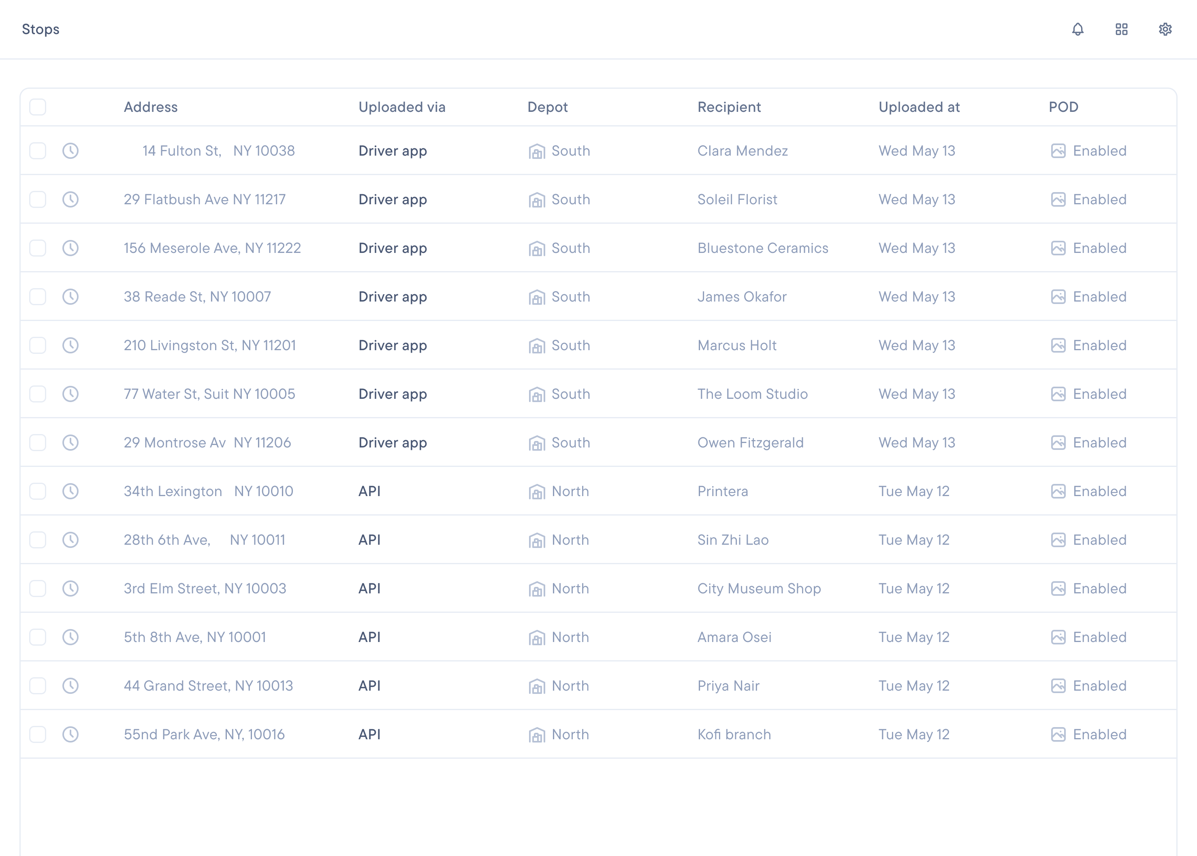Click 'Wed May 13' in Soleil Florist row
Viewport: 1197px width, 856px height.
(x=917, y=200)
